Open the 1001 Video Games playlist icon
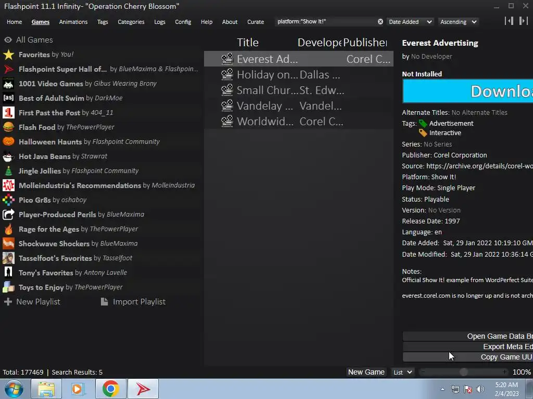Screen dimensions: 533x399 pyautogui.click(x=8, y=84)
